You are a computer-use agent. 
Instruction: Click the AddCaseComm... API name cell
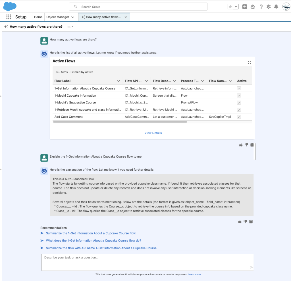[137, 117]
